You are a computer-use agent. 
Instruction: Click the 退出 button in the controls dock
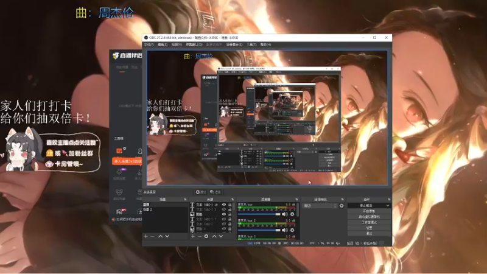pyautogui.click(x=369, y=233)
